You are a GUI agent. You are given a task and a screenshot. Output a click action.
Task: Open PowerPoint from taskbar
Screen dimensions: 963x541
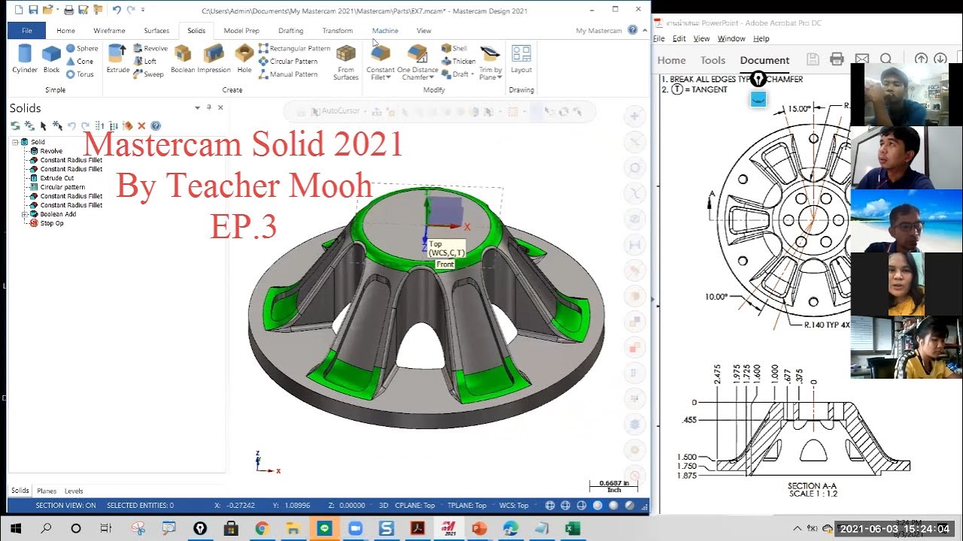[479, 528]
